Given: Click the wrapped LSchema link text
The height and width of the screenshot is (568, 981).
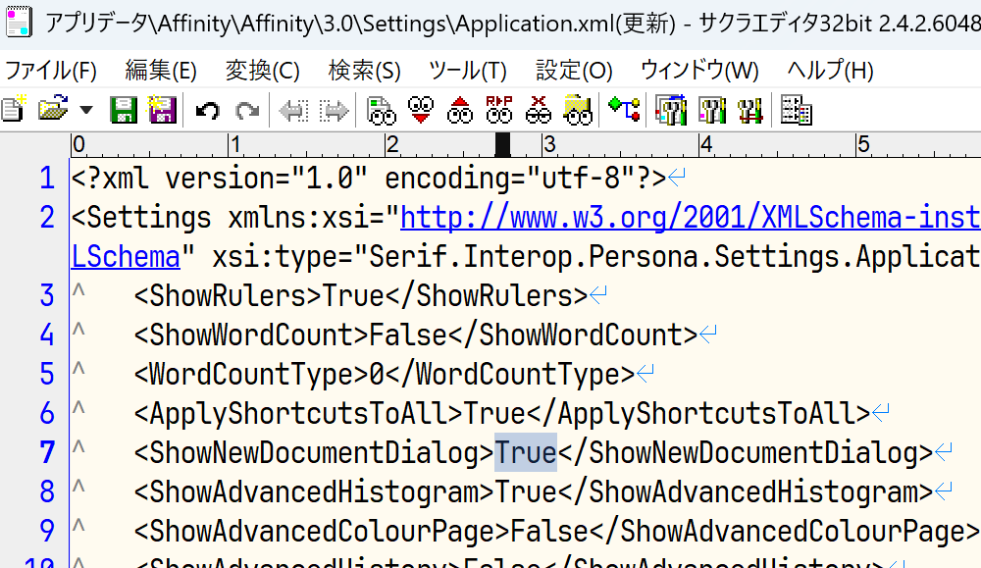Looking at the screenshot, I should (x=126, y=257).
